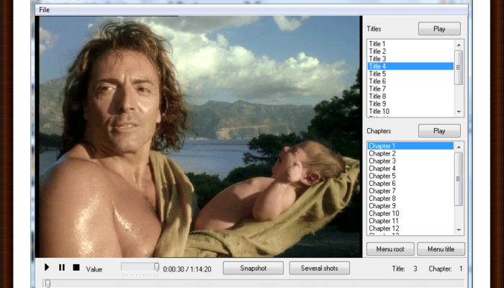Open the File menu
Image resolution: width=504 pixels, height=288 pixels.
[45, 10]
